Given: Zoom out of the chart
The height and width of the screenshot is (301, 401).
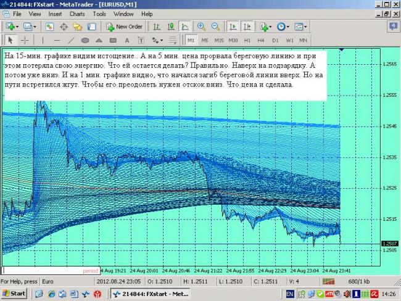Looking at the screenshot, I should pyautogui.click(x=215, y=27).
